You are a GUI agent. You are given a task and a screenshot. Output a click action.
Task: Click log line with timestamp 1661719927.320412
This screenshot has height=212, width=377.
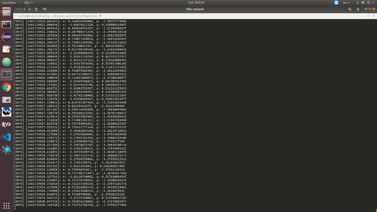click(69, 106)
